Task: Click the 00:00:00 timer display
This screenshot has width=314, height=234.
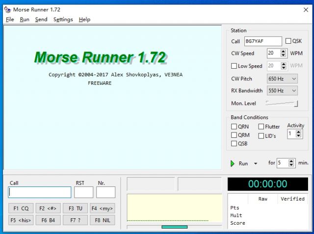Action: 268,184
